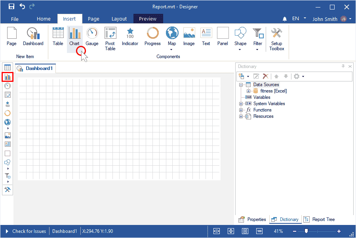Screen dimensions: 356x238
Task: Pick the table icon in left toolbox
Action: 8,67
